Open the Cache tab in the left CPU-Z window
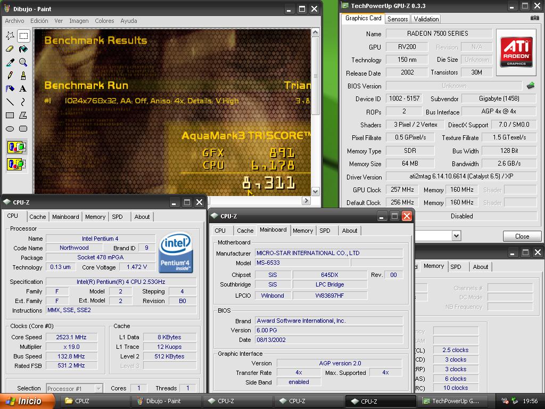Image resolution: width=545 pixels, height=409 pixels. [38, 217]
